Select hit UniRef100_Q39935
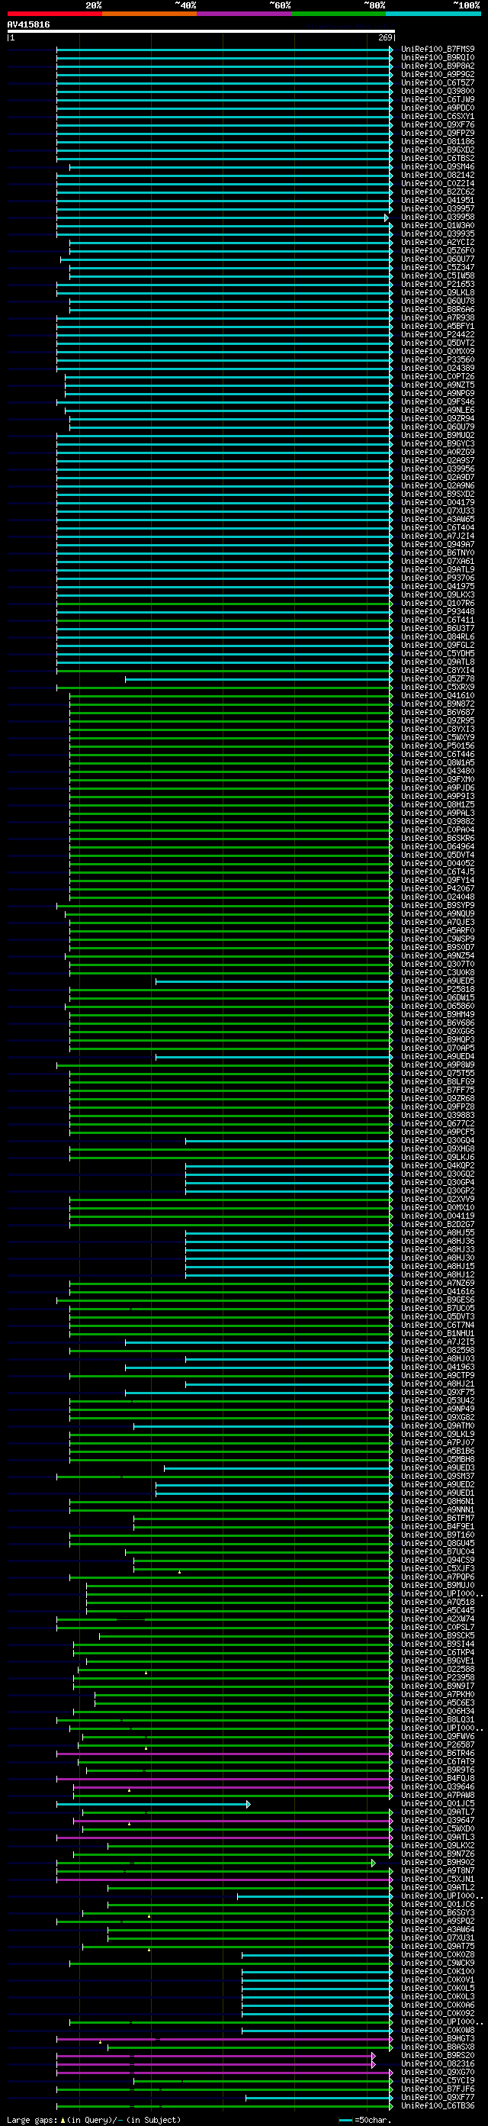 [438, 234]
